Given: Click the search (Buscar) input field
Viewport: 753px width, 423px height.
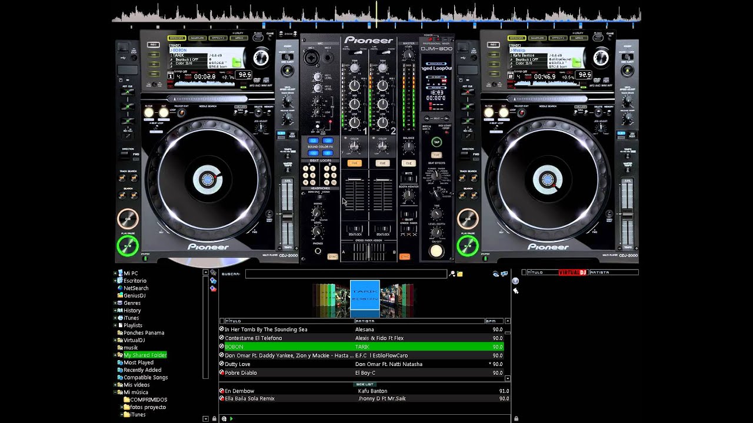Looking at the screenshot, I should pos(346,274).
